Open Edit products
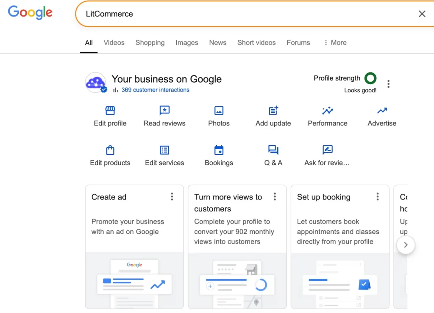 click(x=110, y=156)
